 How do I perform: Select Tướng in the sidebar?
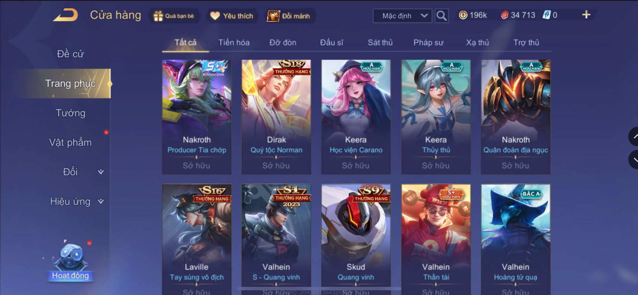pyautogui.click(x=70, y=113)
